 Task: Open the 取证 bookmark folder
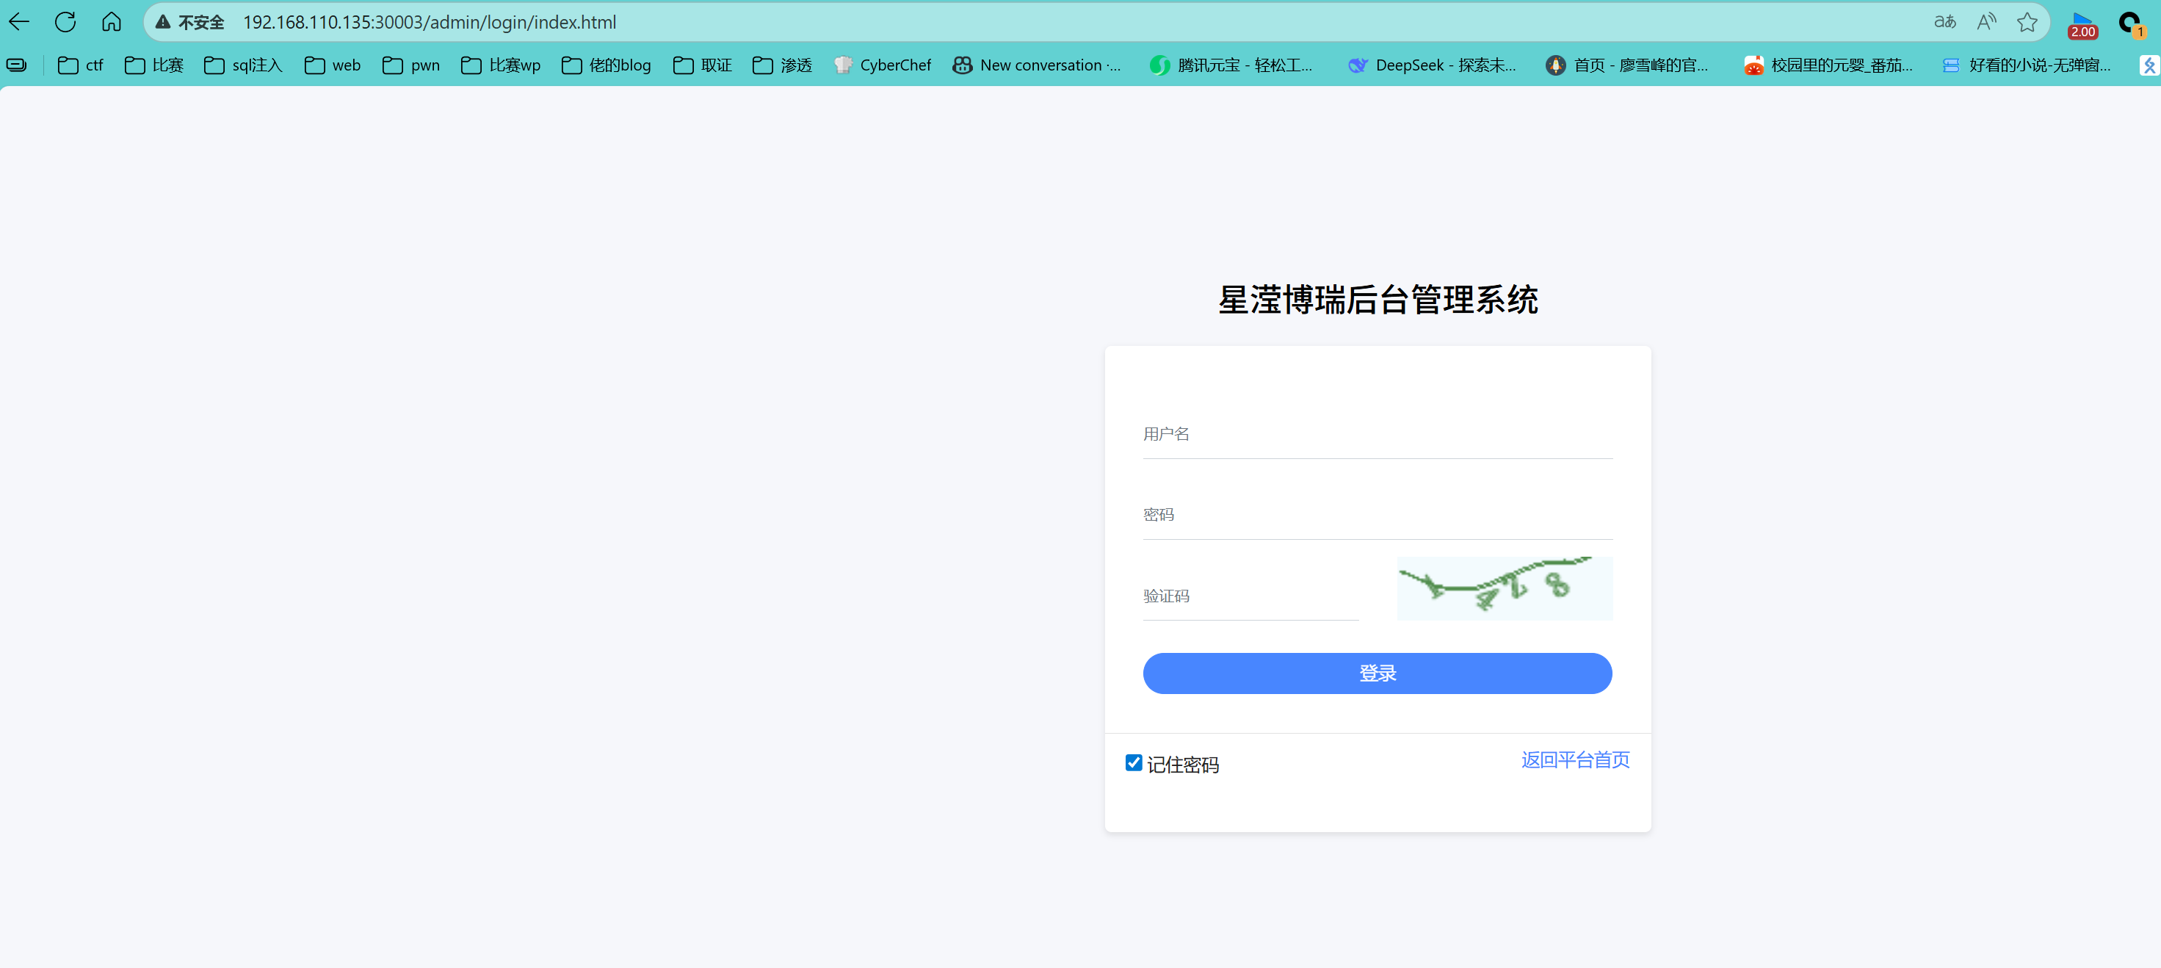click(x=702, y=65)
